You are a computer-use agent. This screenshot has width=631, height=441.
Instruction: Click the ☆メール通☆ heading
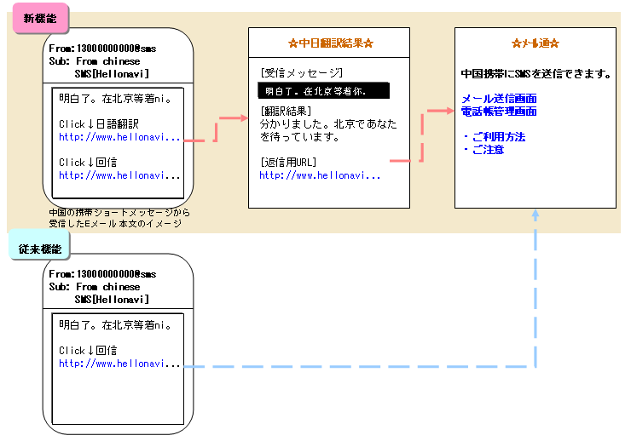coord(535,43)
